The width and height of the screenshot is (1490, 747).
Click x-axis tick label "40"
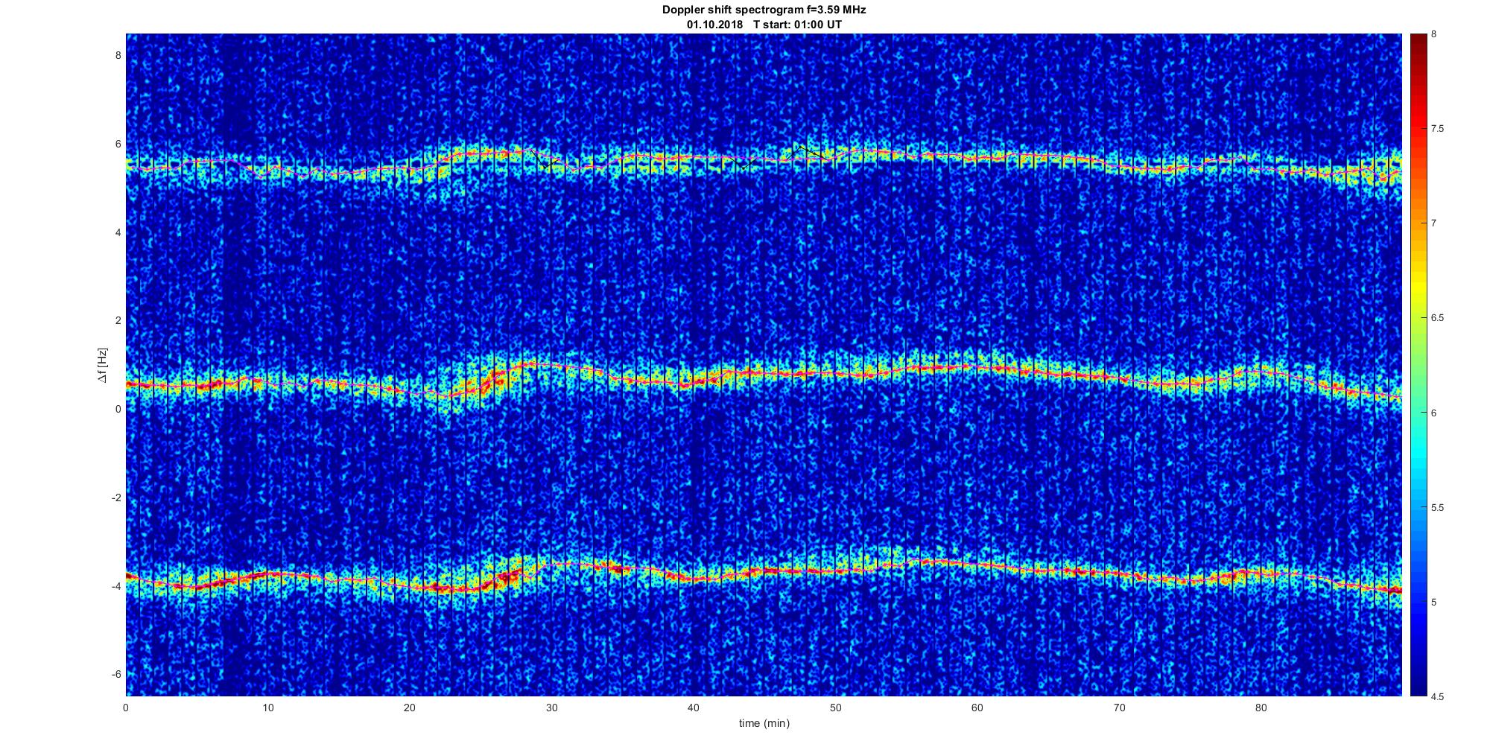[694, 708]
